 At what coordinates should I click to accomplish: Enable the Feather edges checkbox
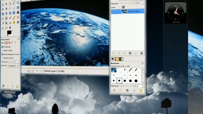[2, 50]
